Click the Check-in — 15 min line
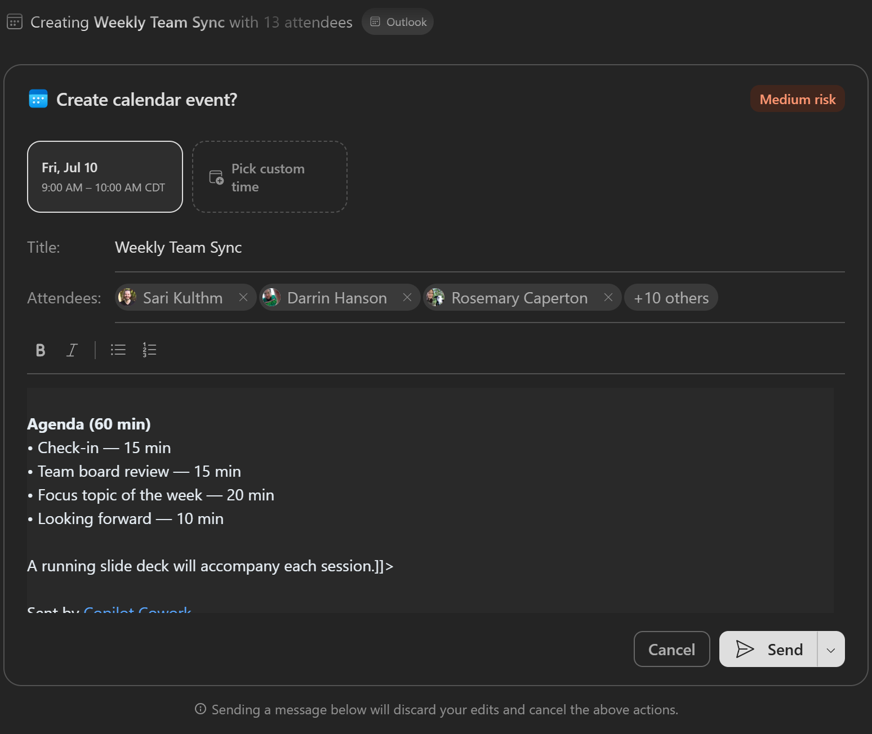The height and width of the screenshot is (734, 872). pyautogui.click(x=99, y=447)
